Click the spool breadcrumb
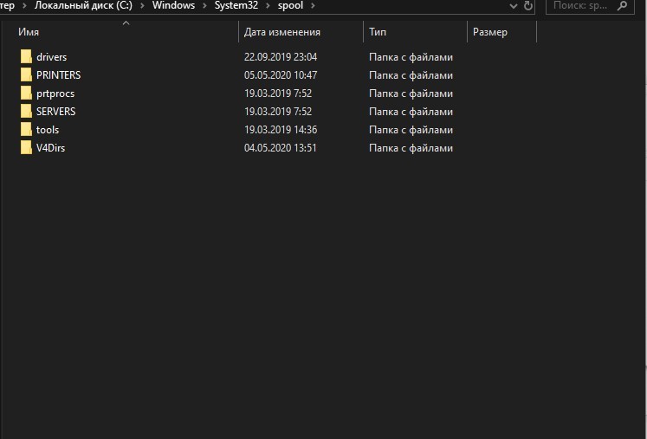Screen dimensions: 647x439 pos(290,5)
